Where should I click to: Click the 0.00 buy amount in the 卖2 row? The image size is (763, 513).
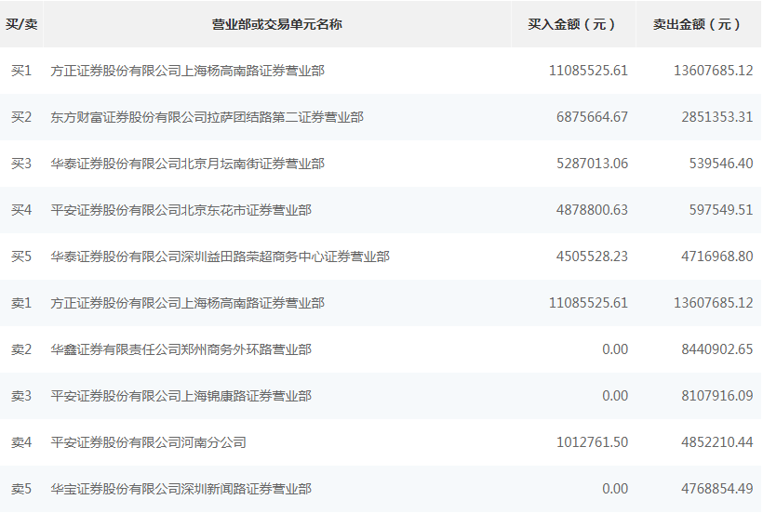pyautogui.click(x=615, y=349)
